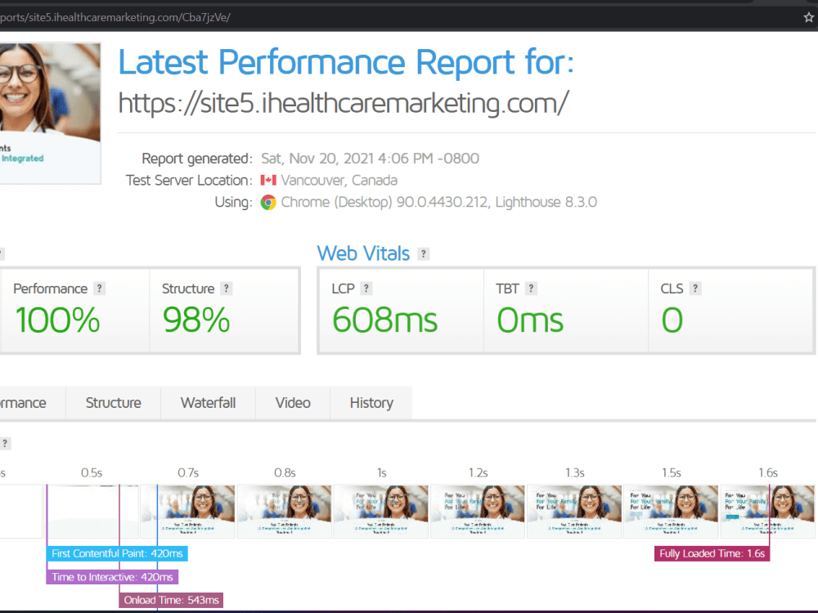The height and width of the screenshot is (613, 818).
Task: Click the 1.6s timeline label
Action: pos(768,472)
